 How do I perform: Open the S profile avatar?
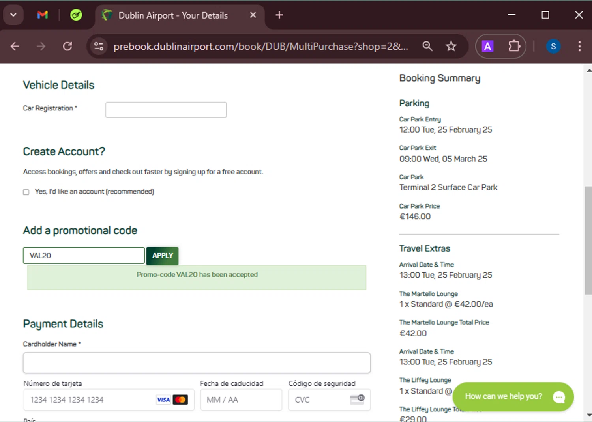click(553, 47)
